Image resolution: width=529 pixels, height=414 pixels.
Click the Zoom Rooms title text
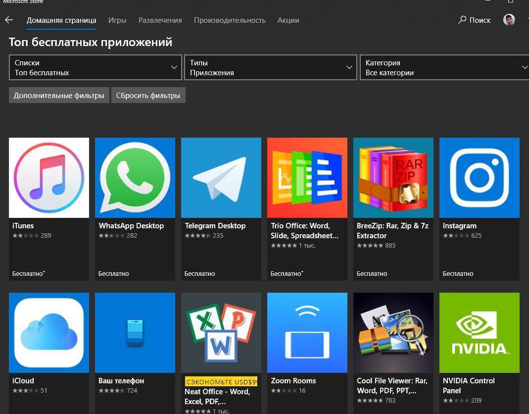pos(293,380)
